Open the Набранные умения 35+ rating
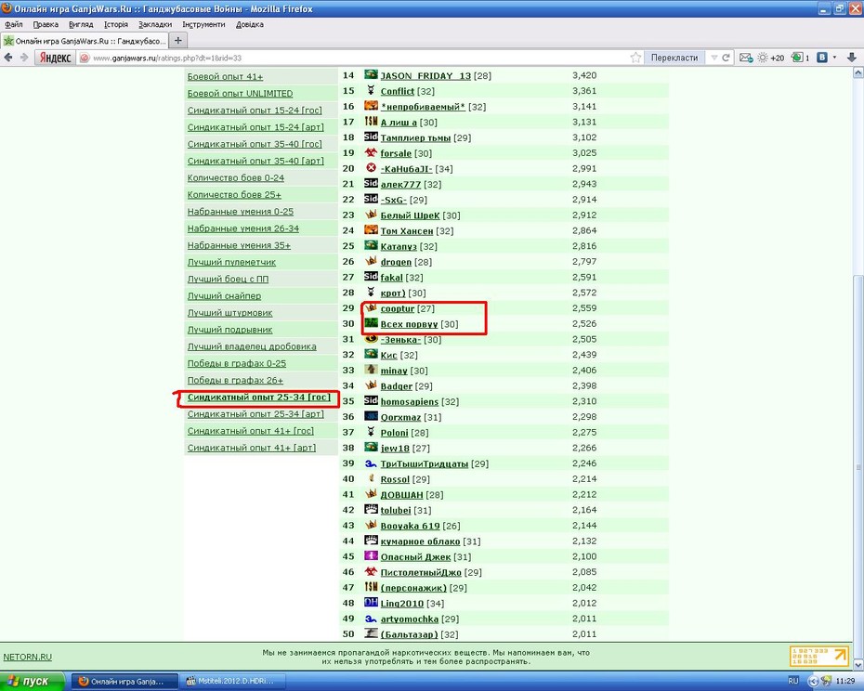The height and width of the screenshot is (691, 864). coord(239,245)
